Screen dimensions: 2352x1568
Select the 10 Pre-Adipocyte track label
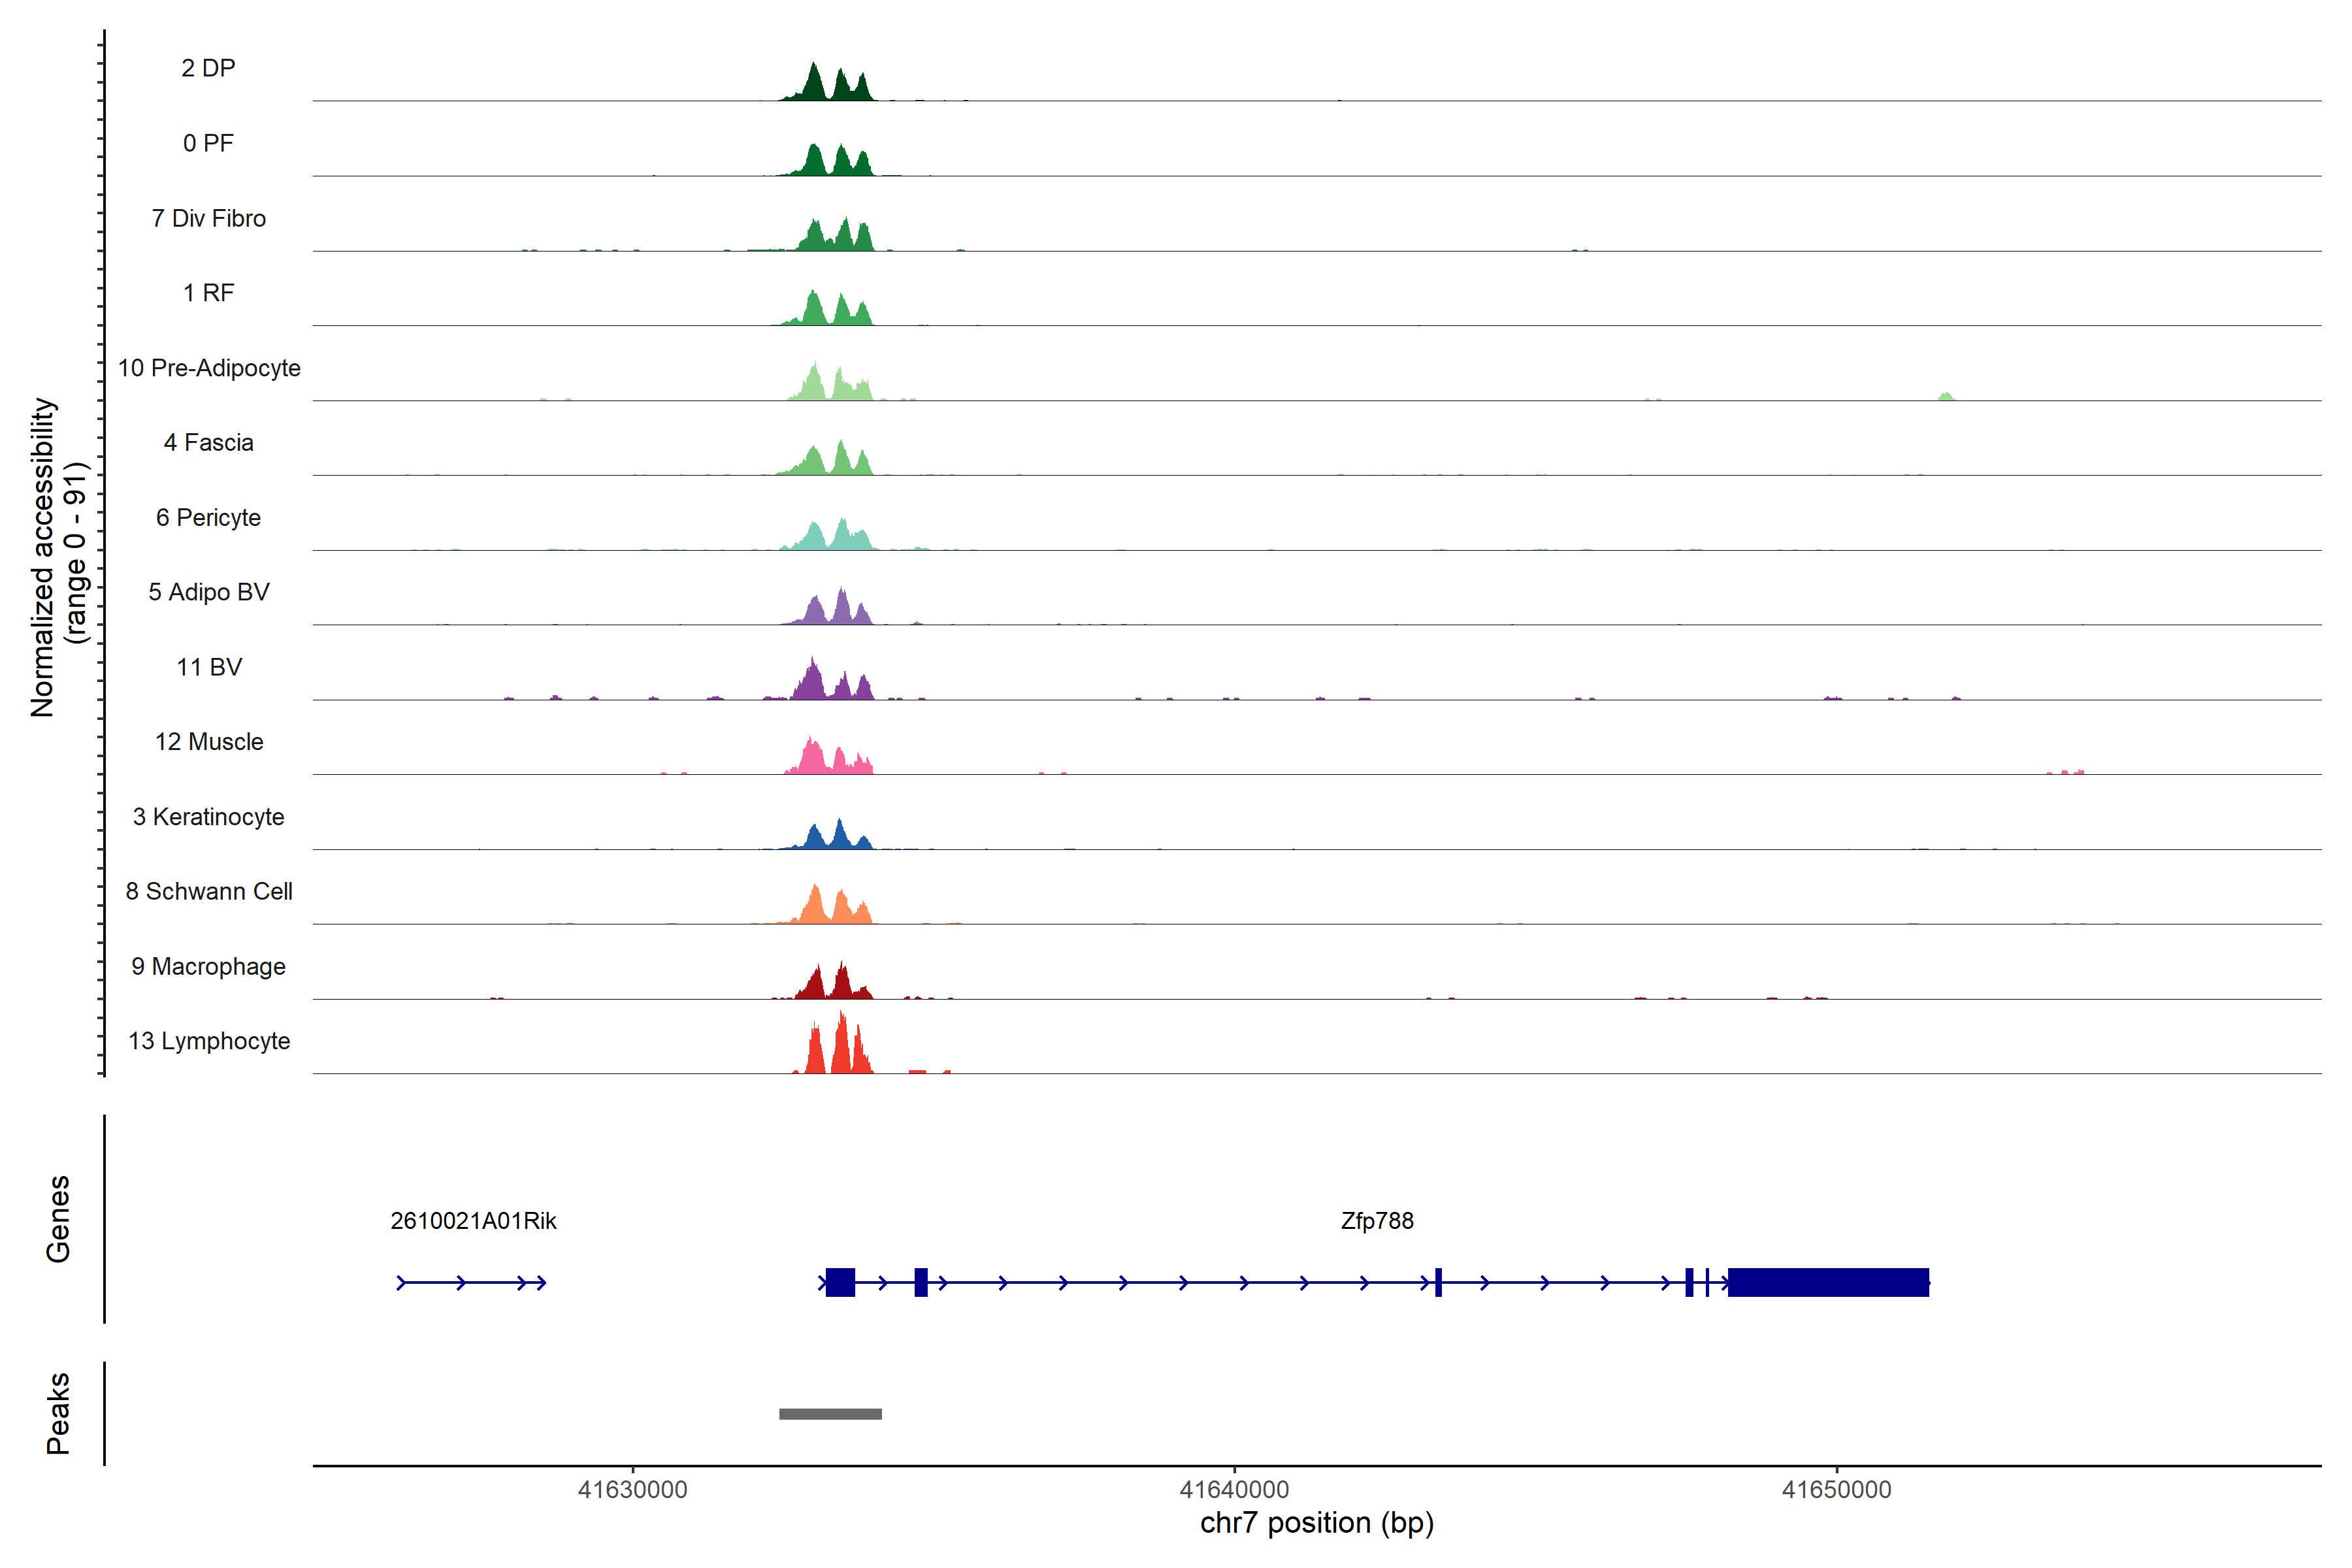(209, 368)
